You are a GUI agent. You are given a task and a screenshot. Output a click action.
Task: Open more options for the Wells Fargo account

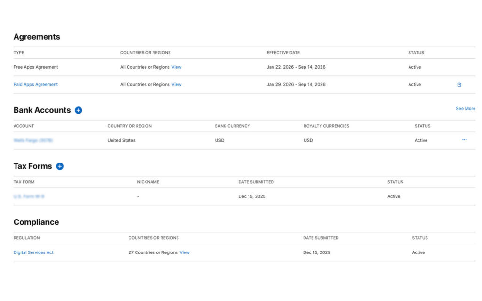pyautogui.click(x=465, y=140)
